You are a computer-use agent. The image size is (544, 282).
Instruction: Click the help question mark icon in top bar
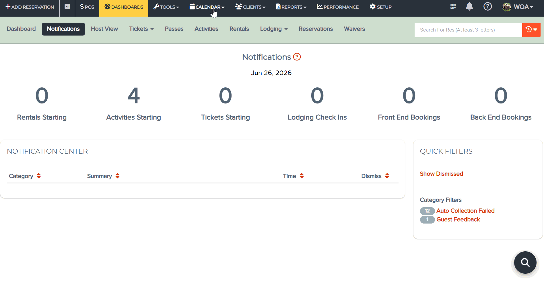[x=488, y=6]
